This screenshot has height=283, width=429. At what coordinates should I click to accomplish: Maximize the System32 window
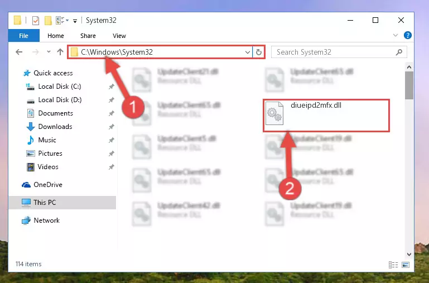[375, 20]
